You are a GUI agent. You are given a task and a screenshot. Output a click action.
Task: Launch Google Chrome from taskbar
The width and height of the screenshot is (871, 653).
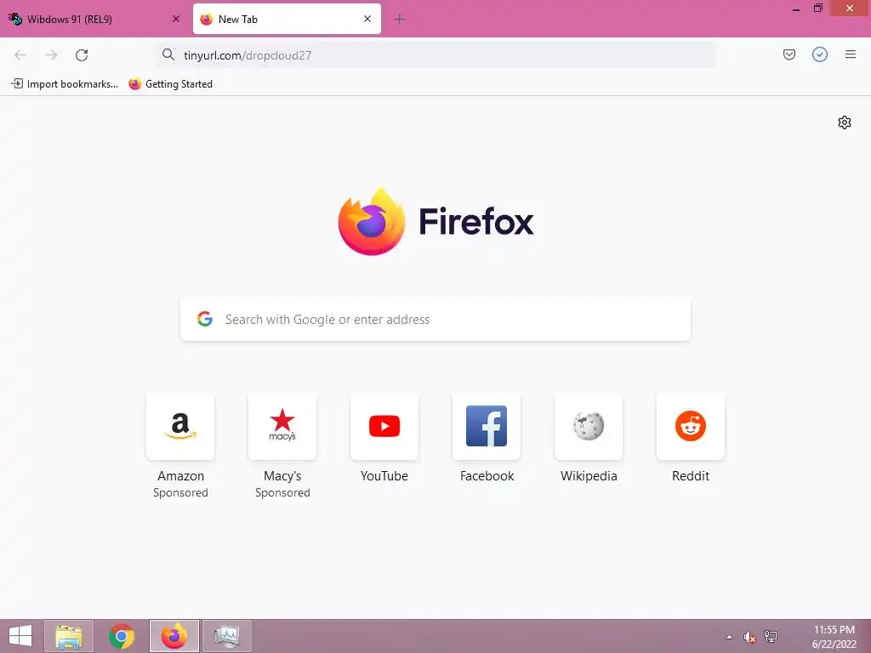122,636
